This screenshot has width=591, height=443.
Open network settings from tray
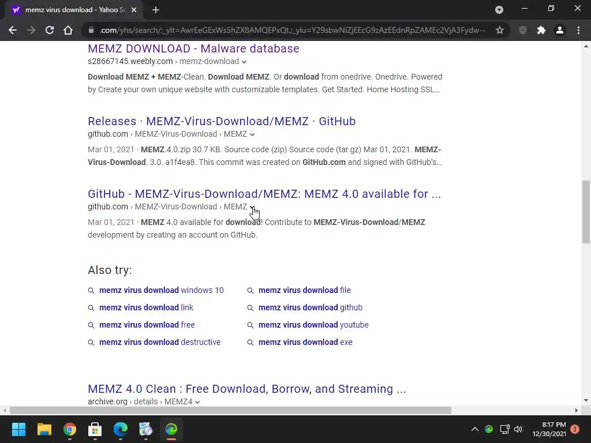[x=504, y=429]
